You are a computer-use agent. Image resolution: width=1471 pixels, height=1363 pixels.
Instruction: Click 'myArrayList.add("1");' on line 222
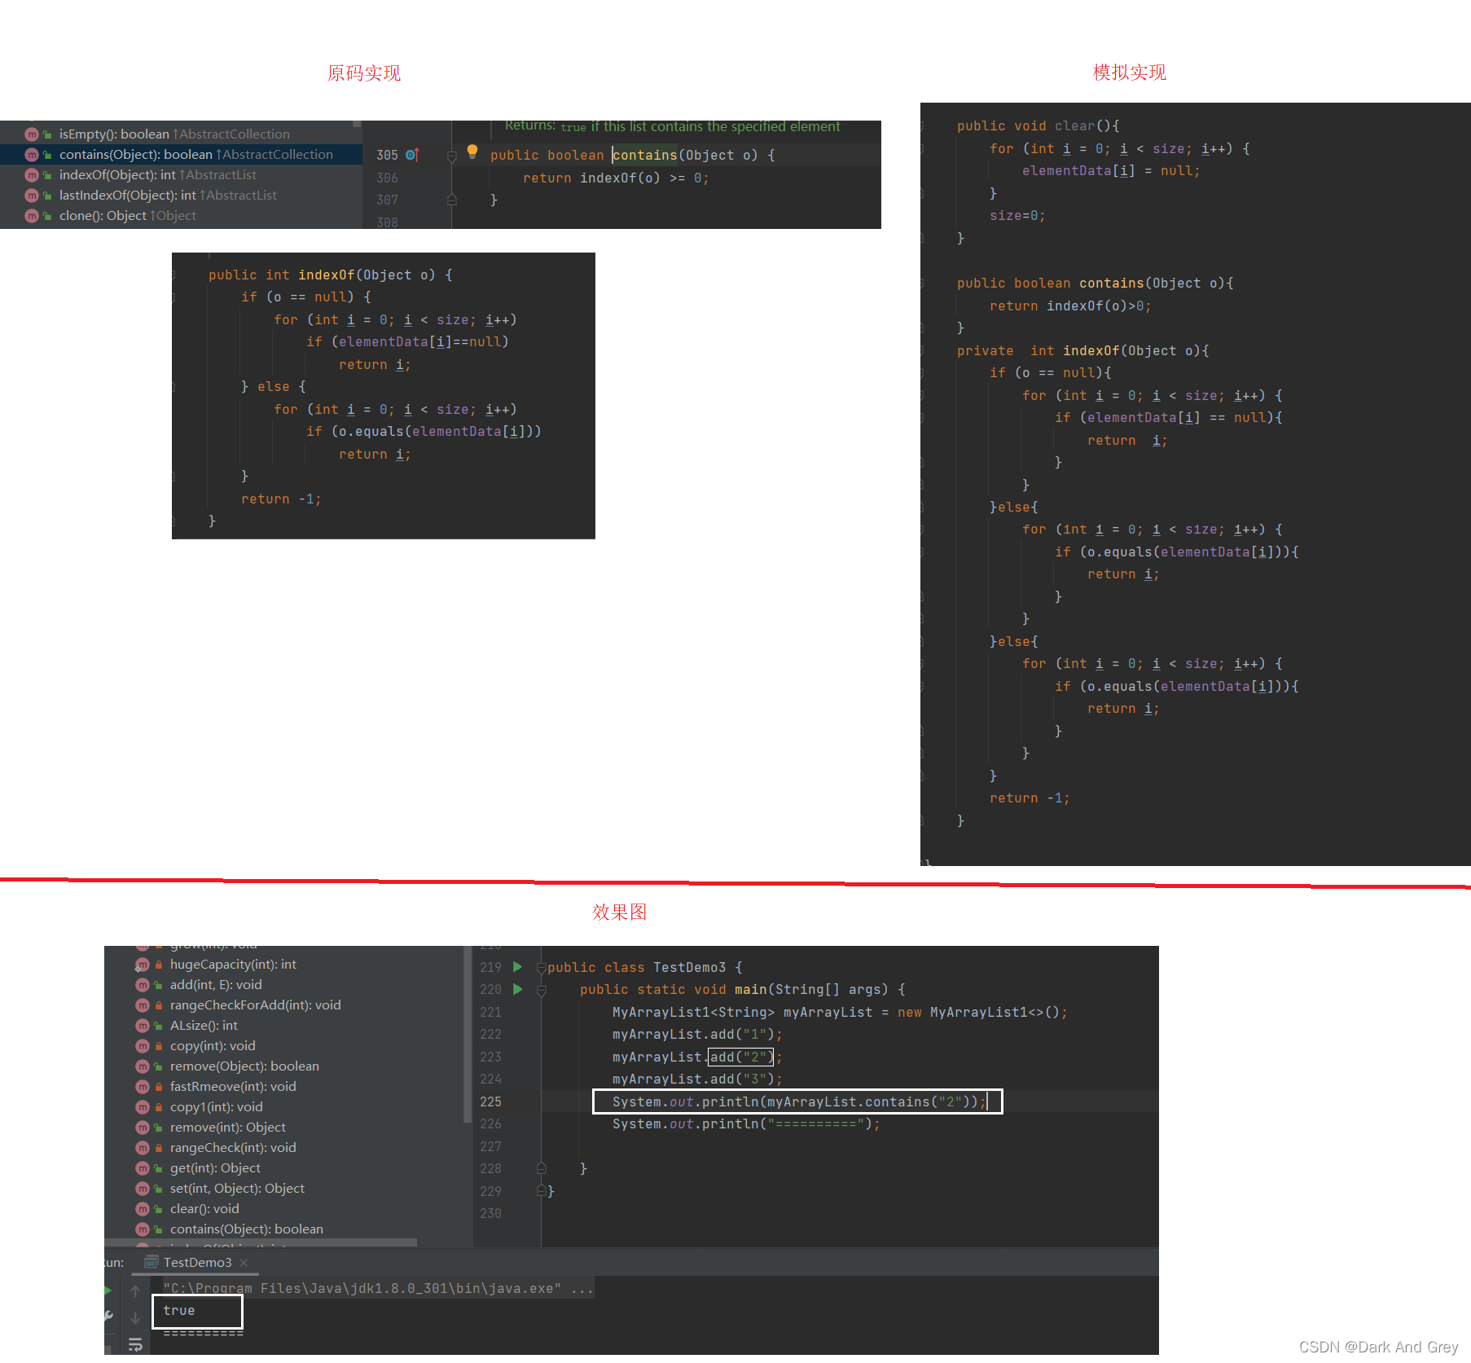coord(697,1035)
